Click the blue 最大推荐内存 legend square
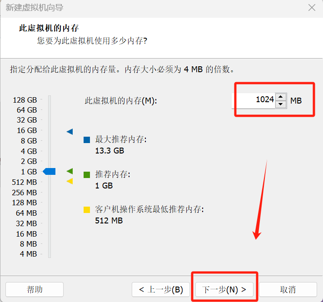 coord(87,140)
